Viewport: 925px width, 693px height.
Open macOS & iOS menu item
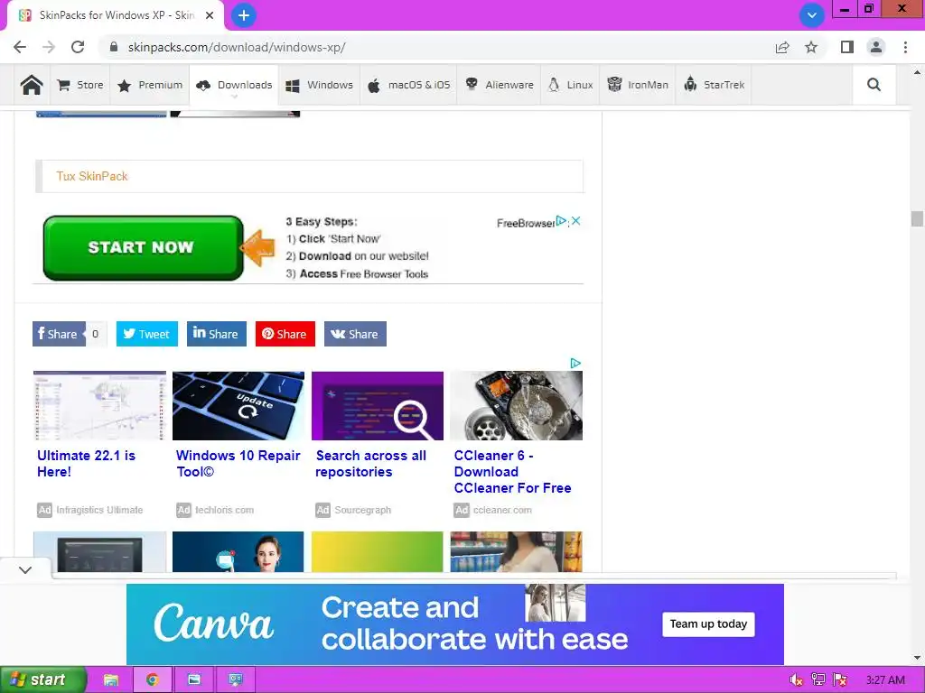click(408, 85)
